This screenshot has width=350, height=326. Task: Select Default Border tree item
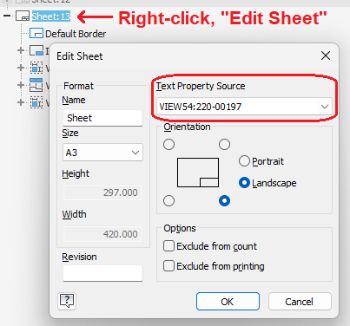[76, 34]
